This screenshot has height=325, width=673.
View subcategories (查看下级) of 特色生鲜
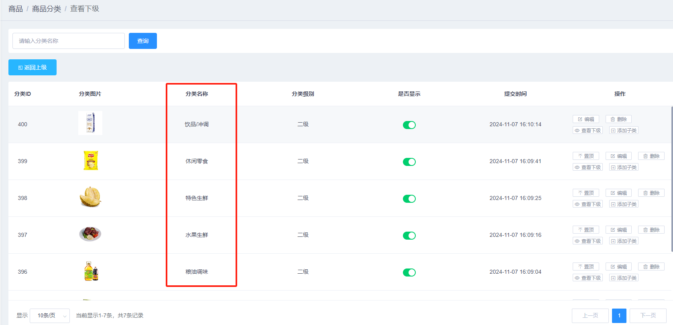tap(588, 204)
